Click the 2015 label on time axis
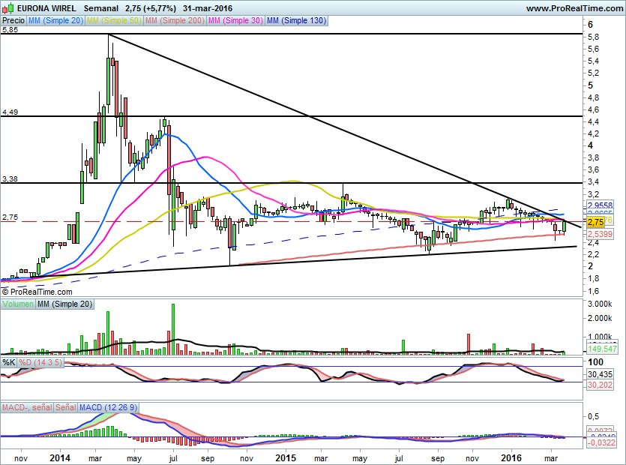 [286, 457]
